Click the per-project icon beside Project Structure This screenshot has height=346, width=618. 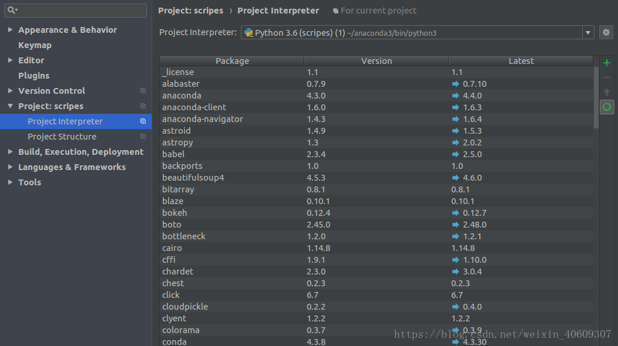tap(143, 137)
